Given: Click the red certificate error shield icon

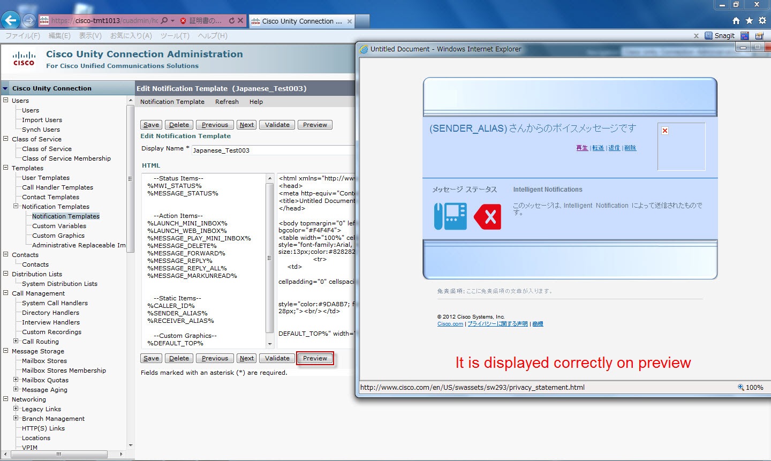Looking at the screenshot, I should point(183,21).
